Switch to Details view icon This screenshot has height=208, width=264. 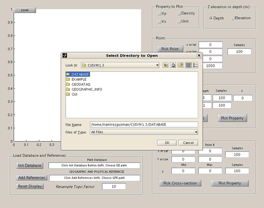[195, 65]
